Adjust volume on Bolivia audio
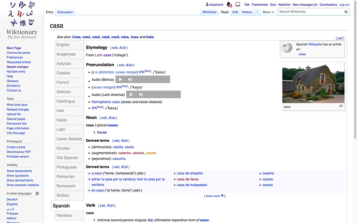 [x=130, y=79]
